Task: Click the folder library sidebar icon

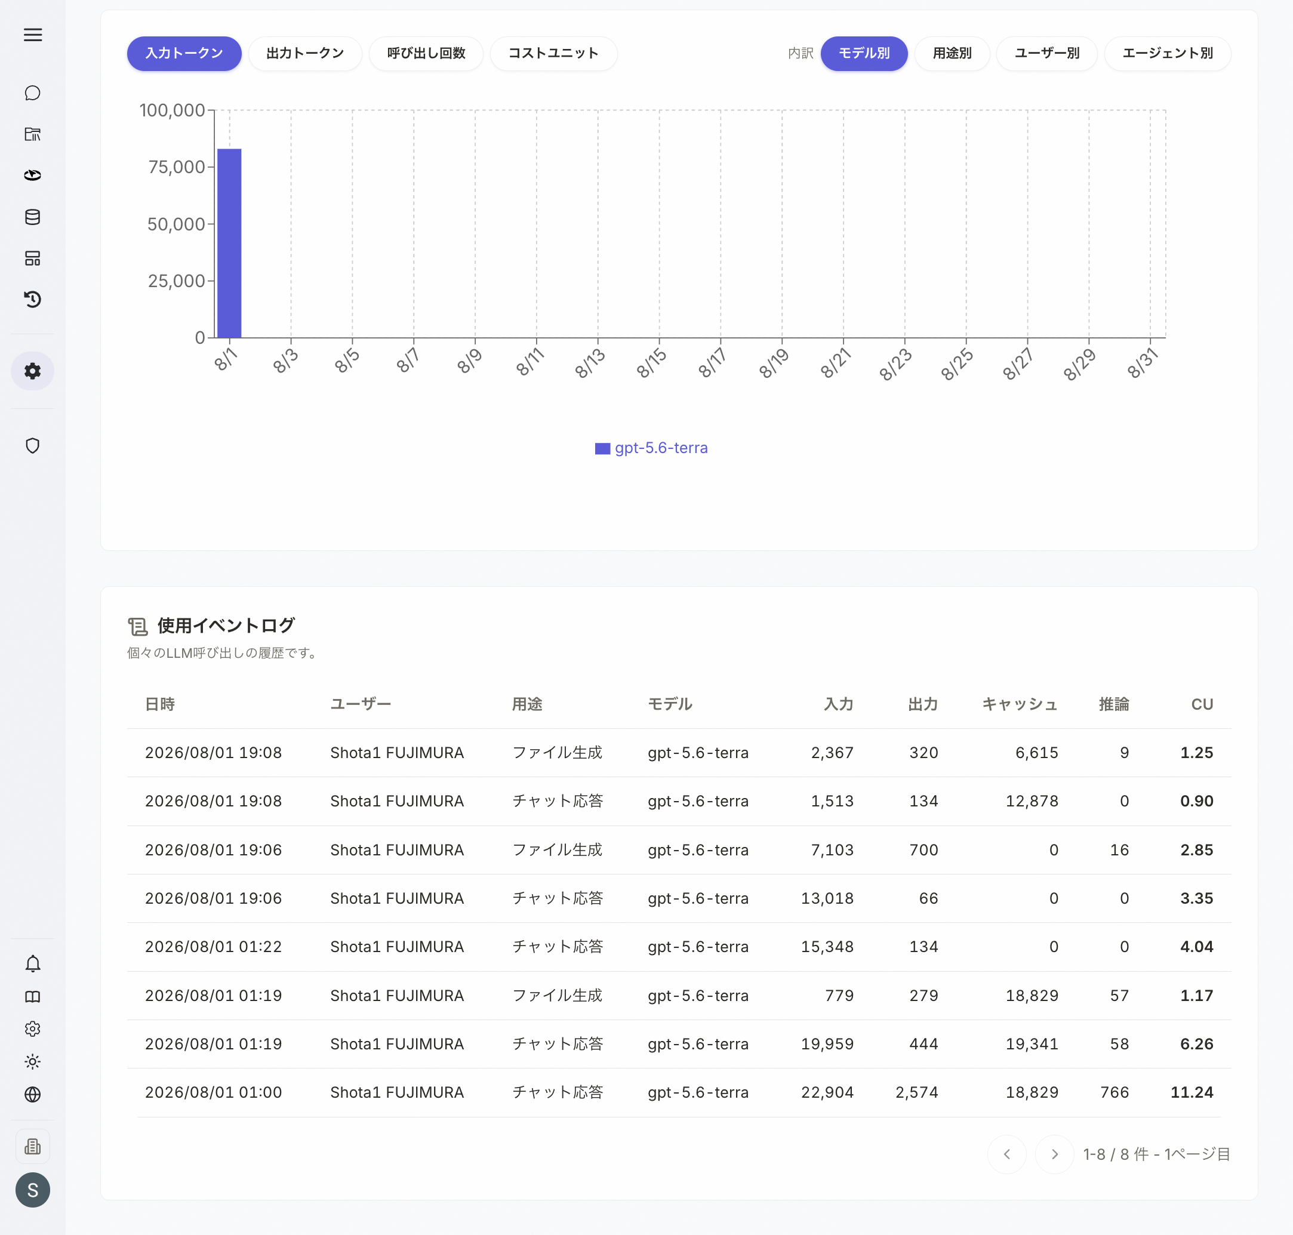Action: [x=32, y=134]
